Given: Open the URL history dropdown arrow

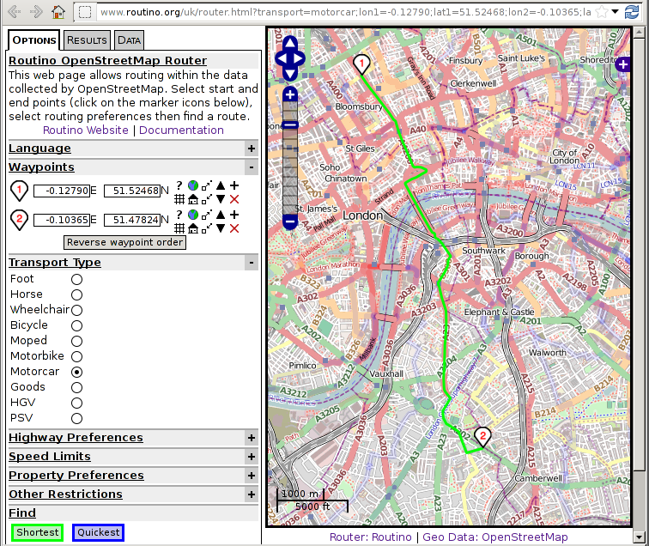Looking at the screenshot, I should click(x=616, y=12).
